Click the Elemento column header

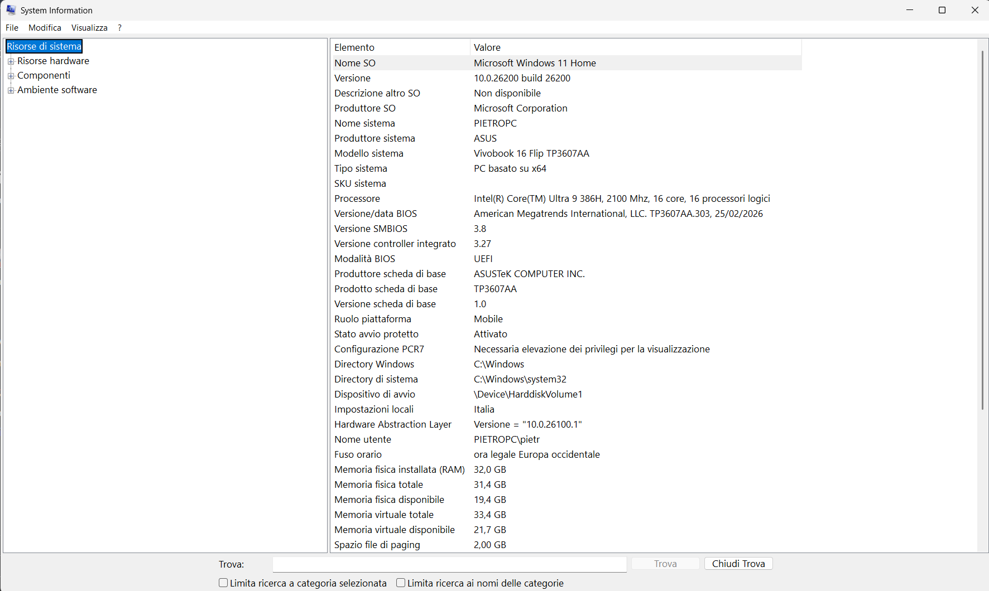pyautogui.click(x=400, y=47)
